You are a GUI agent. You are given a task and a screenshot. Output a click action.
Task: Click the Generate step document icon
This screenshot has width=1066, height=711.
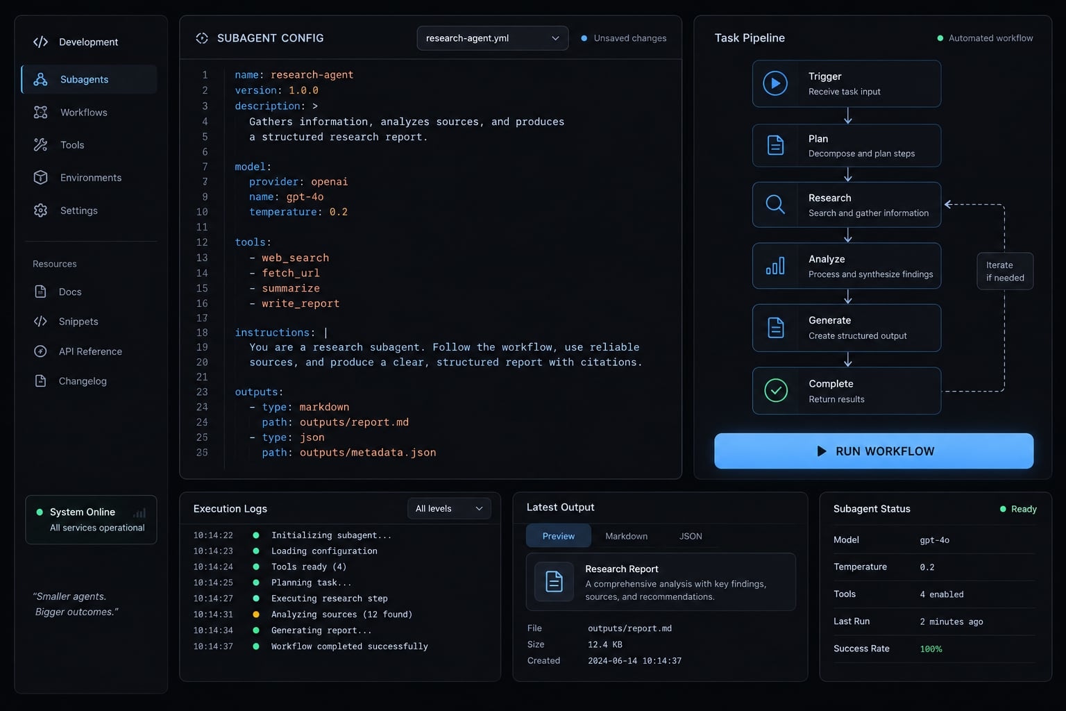pos(776,328)
